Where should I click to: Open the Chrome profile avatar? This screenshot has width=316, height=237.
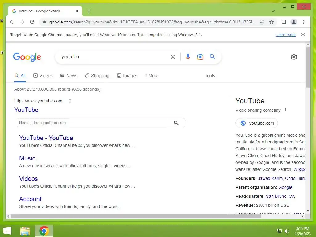coord(294,22)
